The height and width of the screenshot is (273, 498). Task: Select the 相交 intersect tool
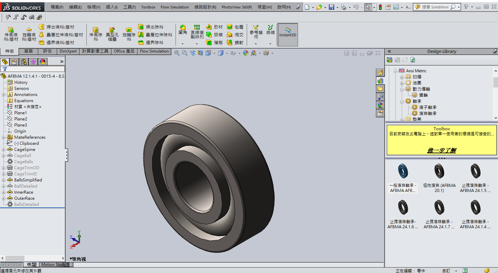235,35
